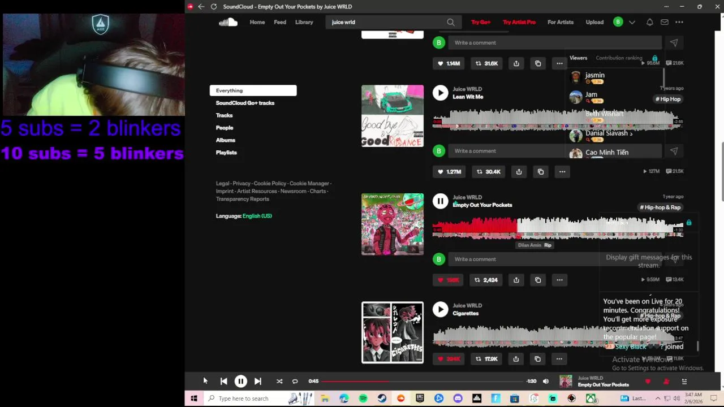This screenshot has width=724, height=407.
Task: Open more options for the top track
Action: click(559, 63)
